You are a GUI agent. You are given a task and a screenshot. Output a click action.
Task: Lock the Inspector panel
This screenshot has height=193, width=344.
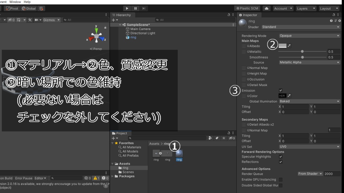tap(334, 15)
